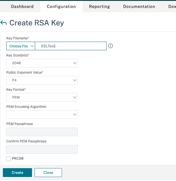Click the back arrow beside Create RSA Key
The width and height of the screenshot is (176, 181).
pyautogui.click(x=4, y=23)
